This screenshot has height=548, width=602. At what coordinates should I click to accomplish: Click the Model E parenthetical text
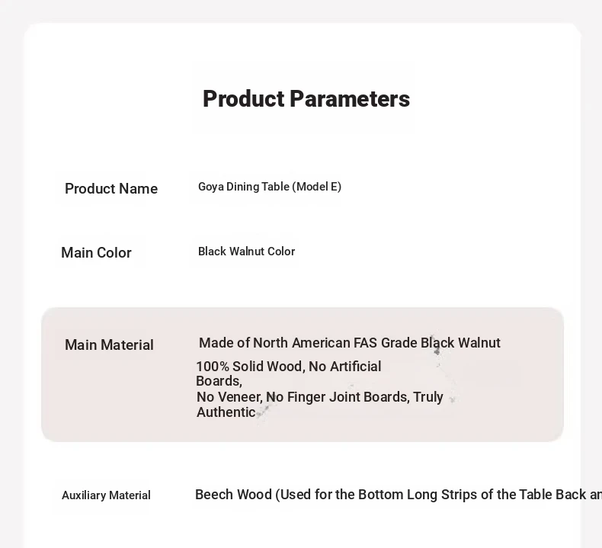(317, 187)
